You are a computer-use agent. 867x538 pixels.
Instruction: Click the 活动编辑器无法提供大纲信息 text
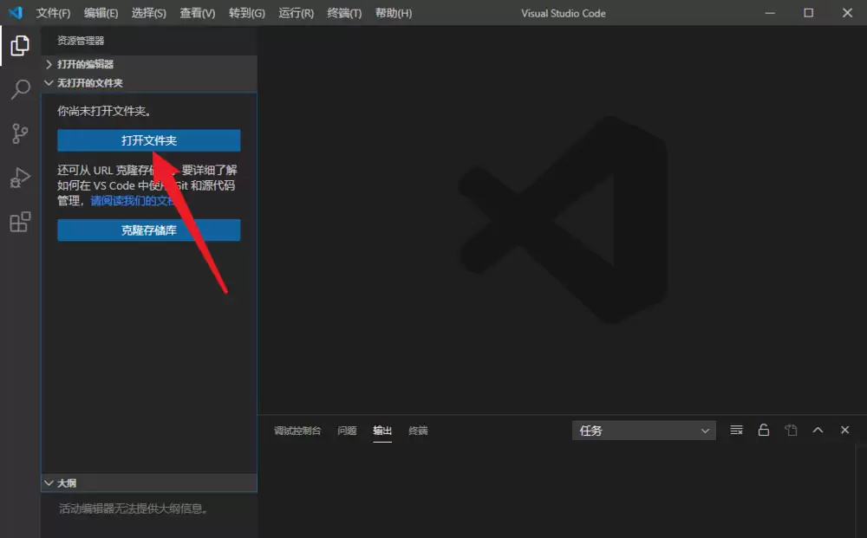[x=134, y=509]
